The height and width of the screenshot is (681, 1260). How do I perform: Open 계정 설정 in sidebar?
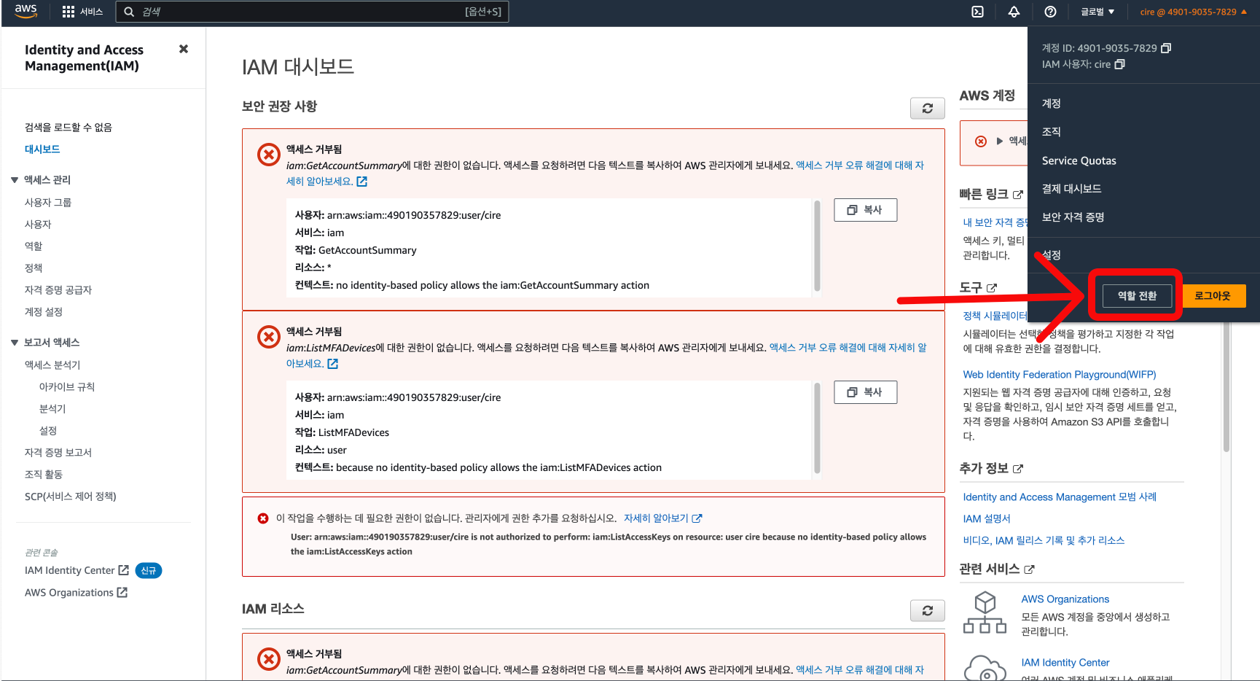(x=44, y=311)
